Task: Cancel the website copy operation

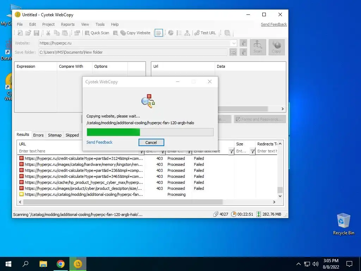Action: click(x=151, y=143)
